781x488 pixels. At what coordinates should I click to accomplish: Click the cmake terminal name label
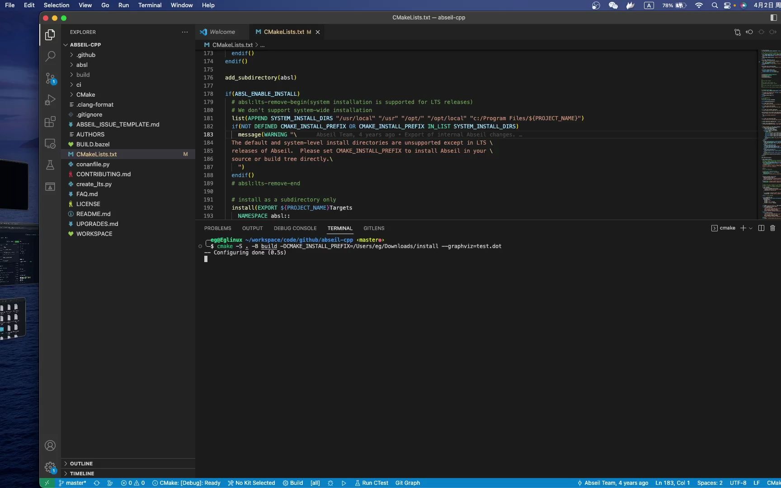click(x=727, y=228)
